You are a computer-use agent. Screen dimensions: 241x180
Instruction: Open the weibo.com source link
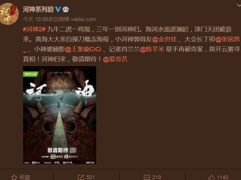pos(83,19)
